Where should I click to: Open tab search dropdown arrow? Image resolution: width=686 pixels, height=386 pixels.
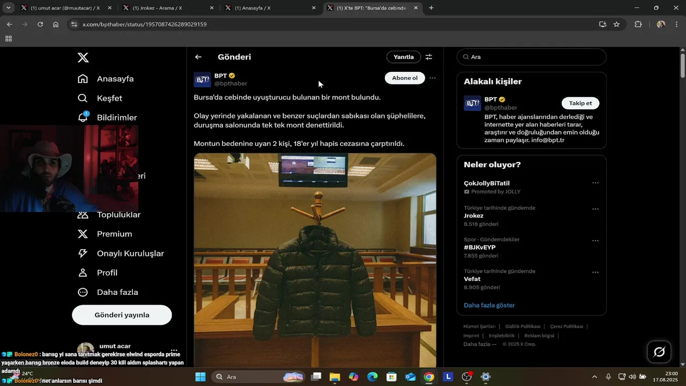(x=9, y=8)
